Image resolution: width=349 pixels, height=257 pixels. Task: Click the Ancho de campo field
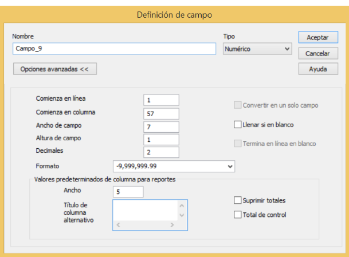tap(161, 126)
